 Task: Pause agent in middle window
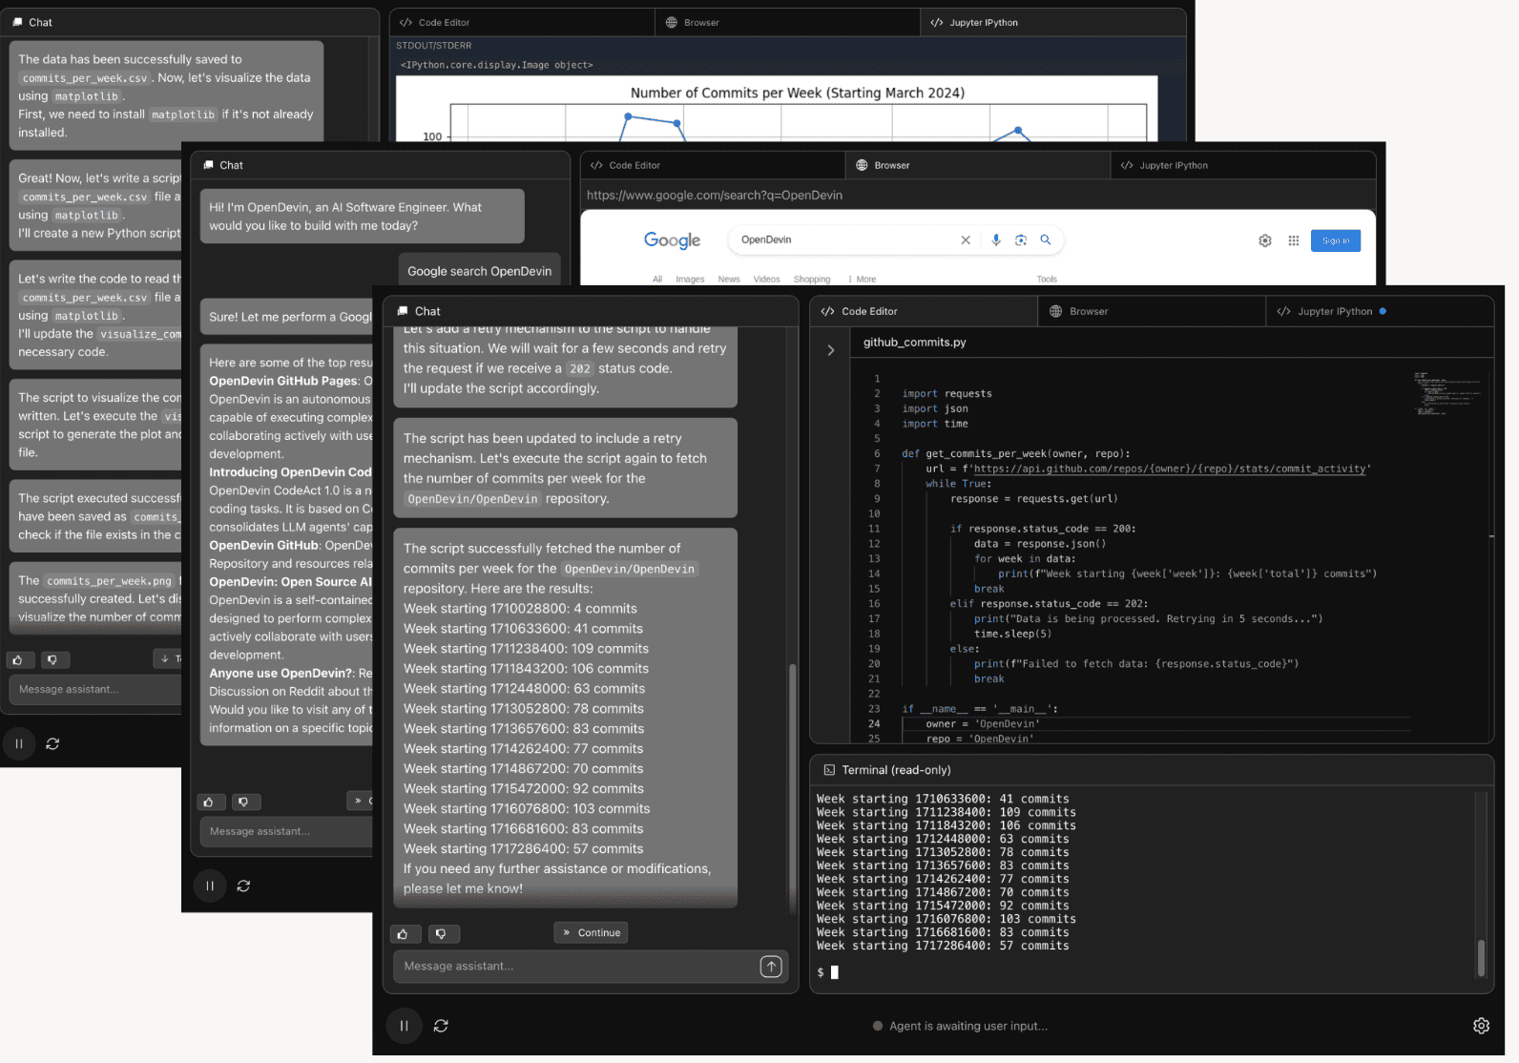click(210, 886)
